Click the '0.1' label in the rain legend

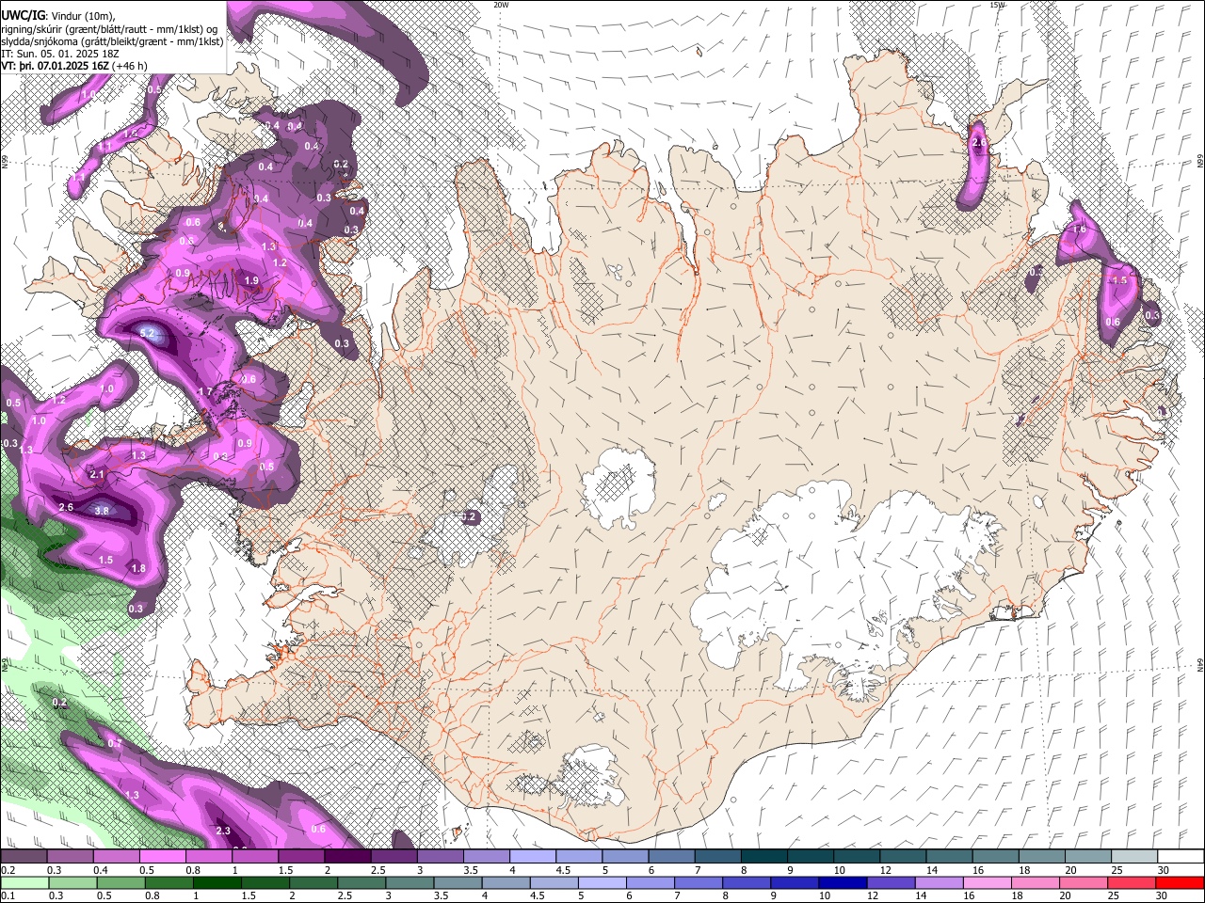[x=8, y=895]
